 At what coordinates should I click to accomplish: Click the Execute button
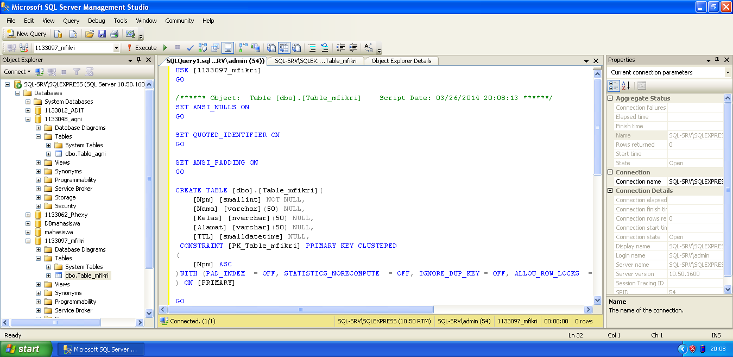coord(141,48)
